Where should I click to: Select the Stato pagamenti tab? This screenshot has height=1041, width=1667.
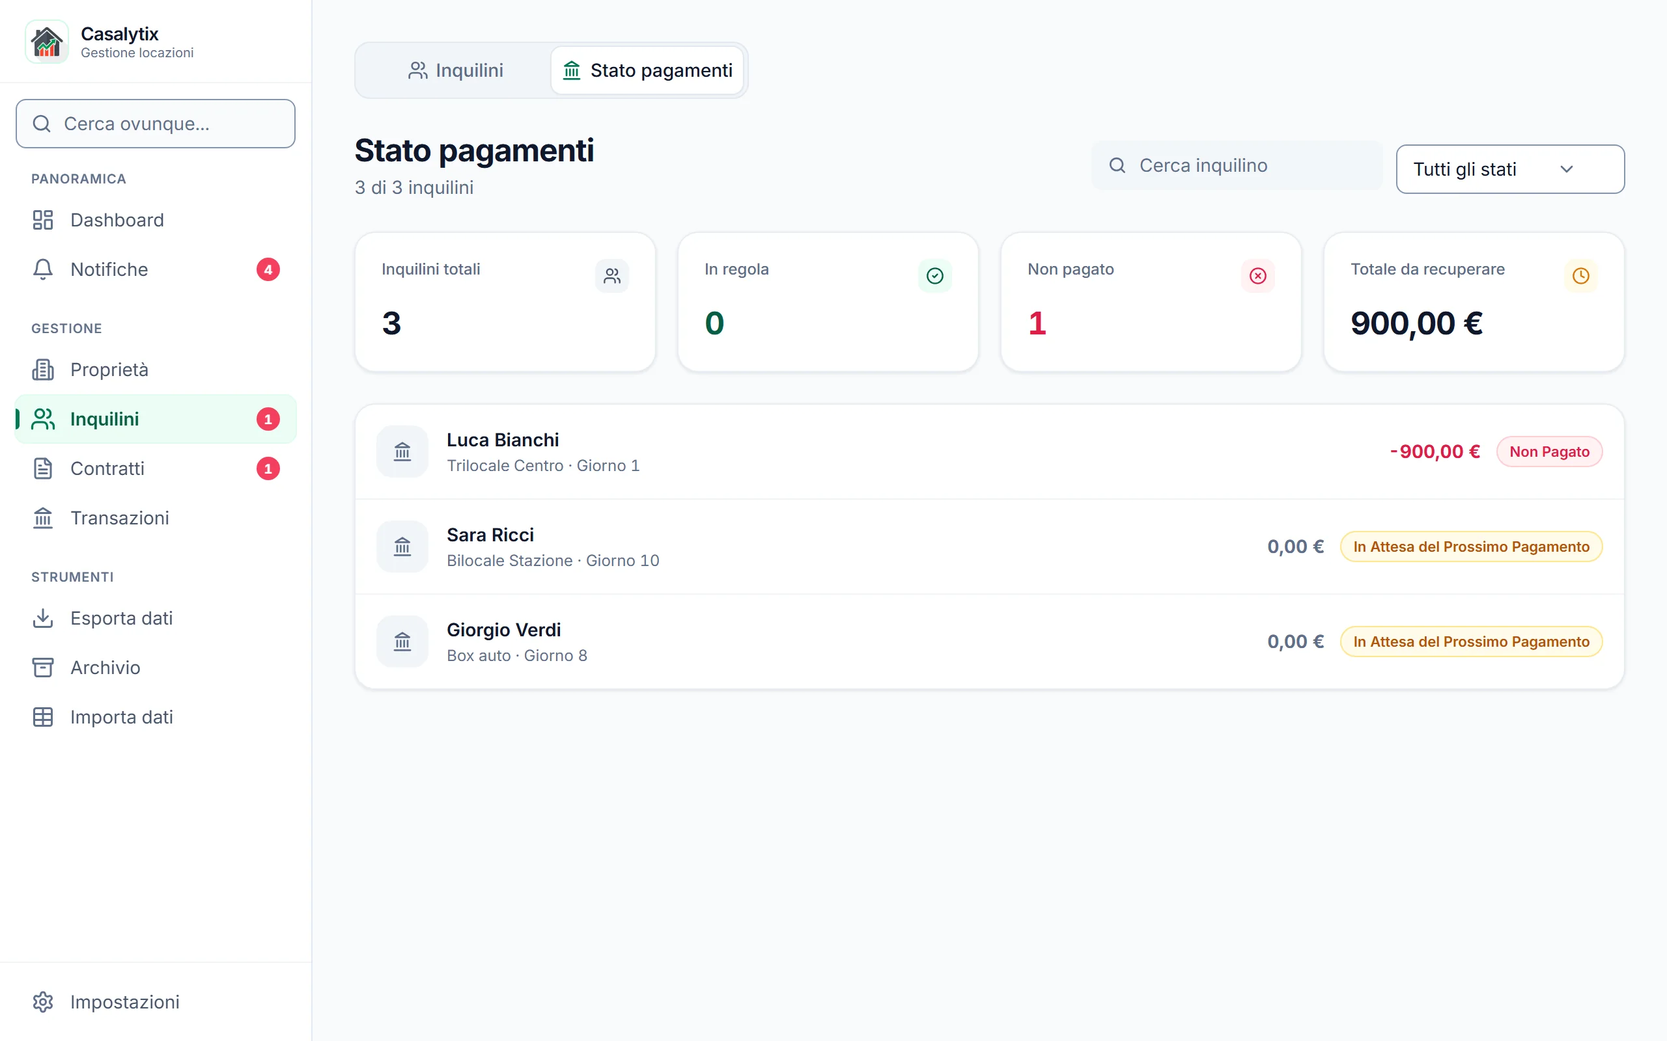[647, 70]
